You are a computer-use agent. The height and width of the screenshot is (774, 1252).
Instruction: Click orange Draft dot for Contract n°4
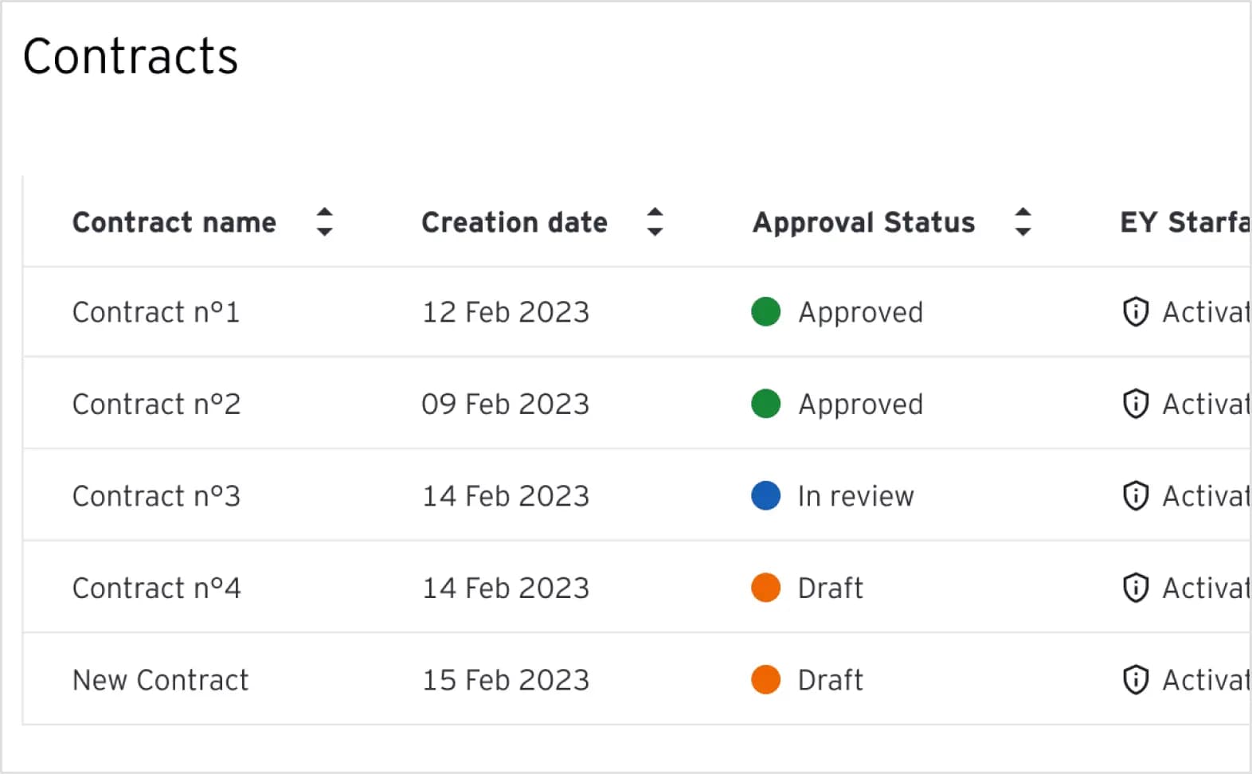[x=765, y=588]
